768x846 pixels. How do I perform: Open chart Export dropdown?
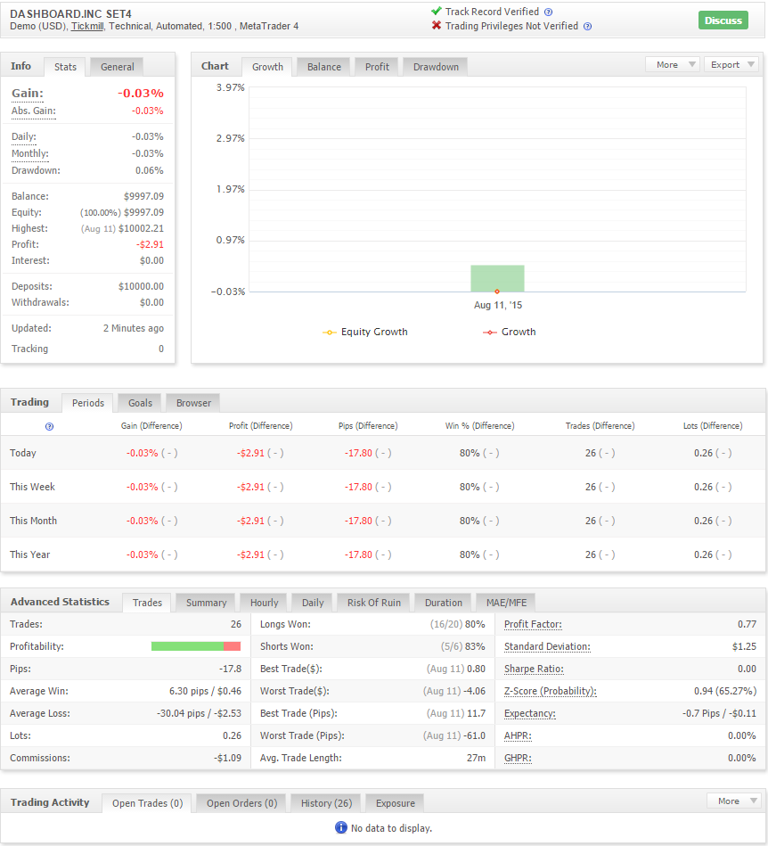click(x=731, y=65)
